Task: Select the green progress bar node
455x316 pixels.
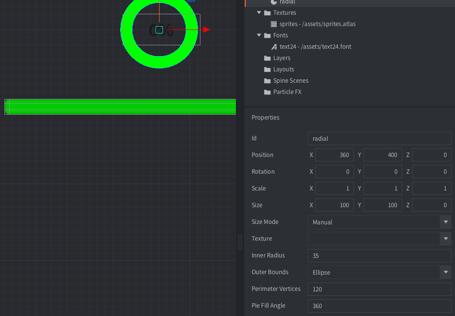Action: [120, 107]
